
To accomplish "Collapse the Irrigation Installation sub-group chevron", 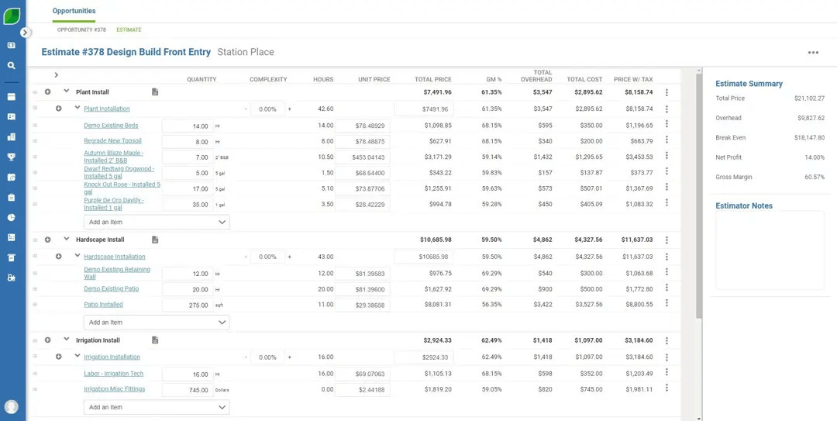I will coord(77,356).
